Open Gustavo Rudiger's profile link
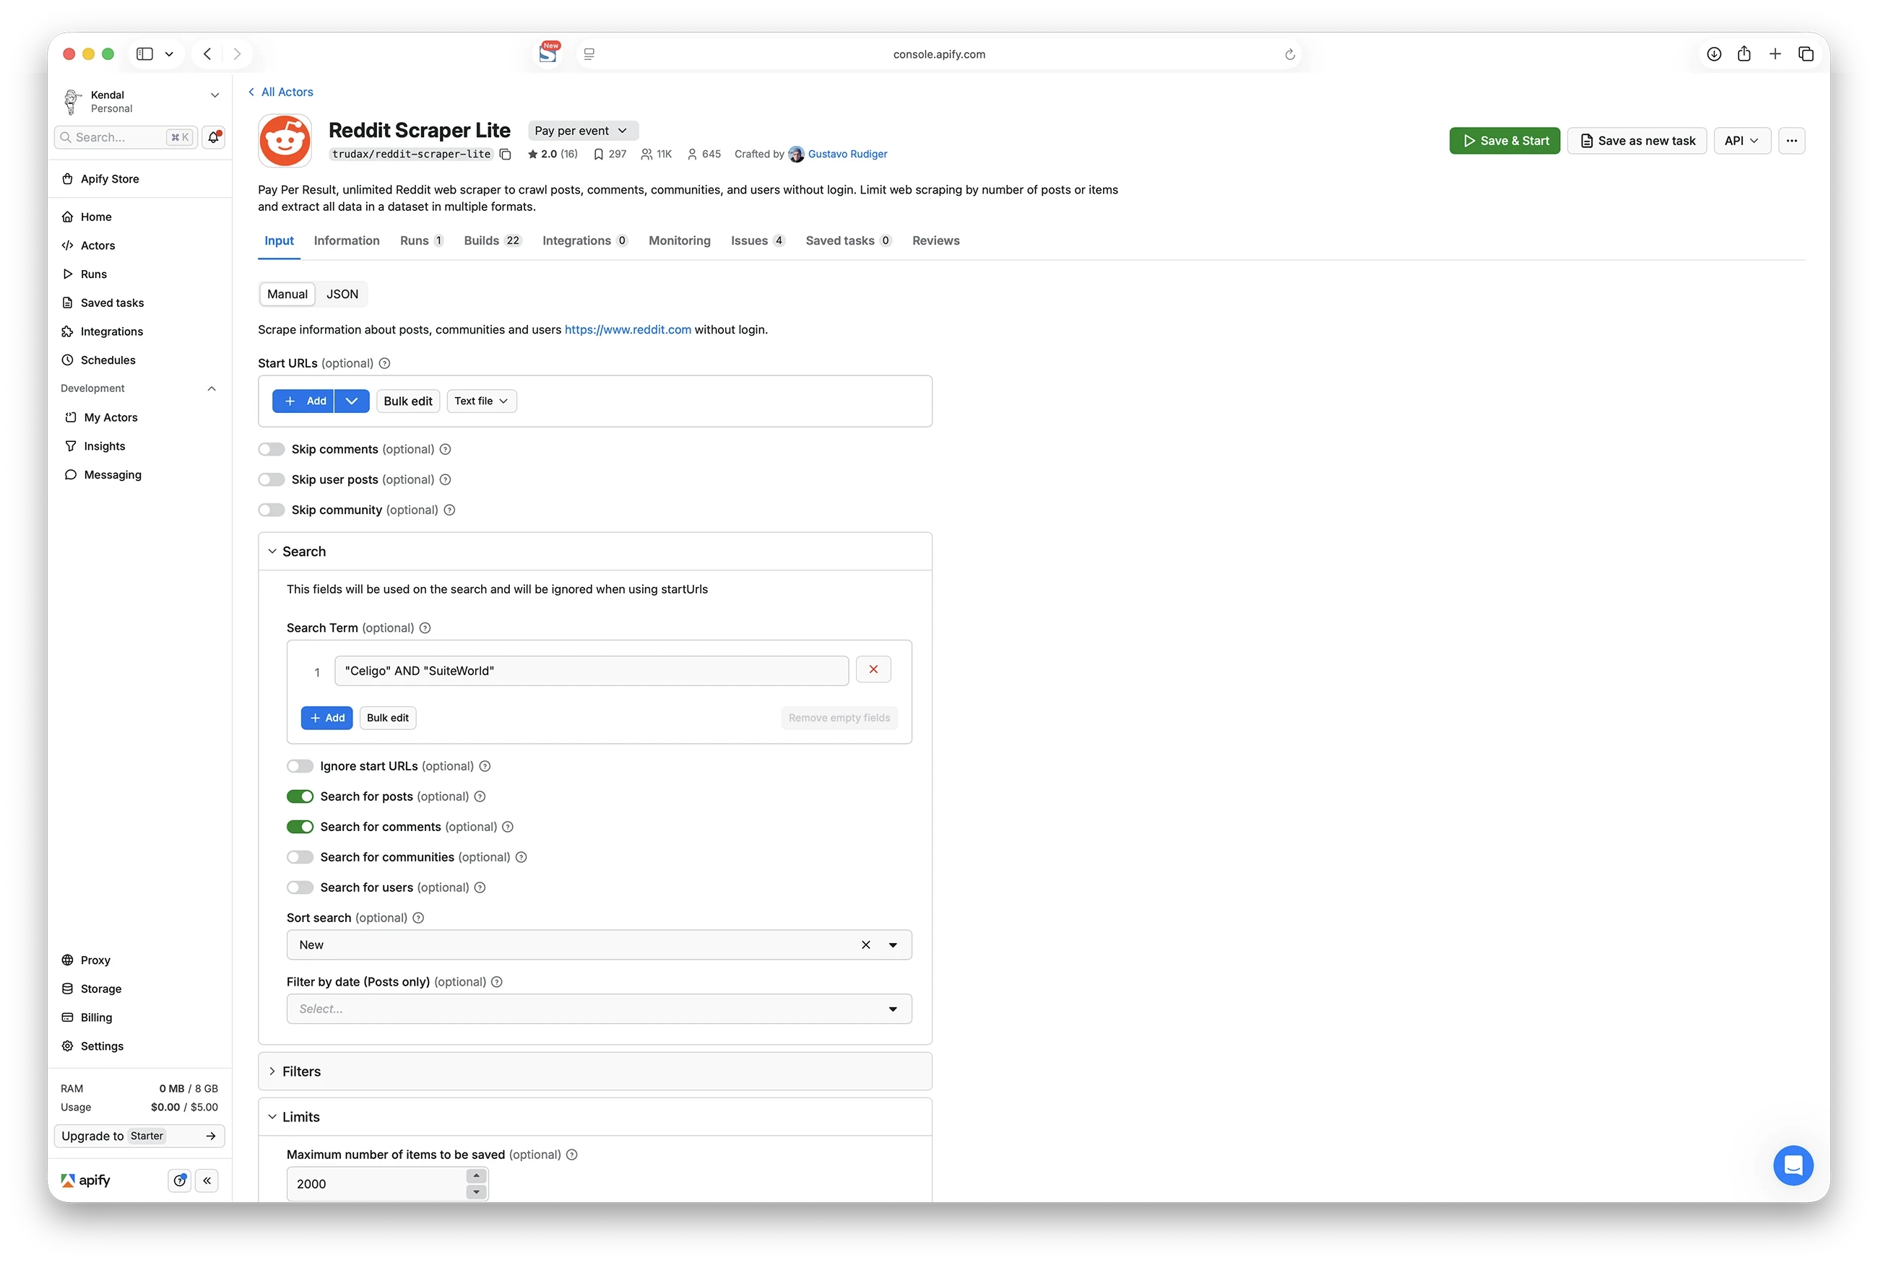Image resolution: width=1878 pixels, height=1265 pixels. point(847,154)
